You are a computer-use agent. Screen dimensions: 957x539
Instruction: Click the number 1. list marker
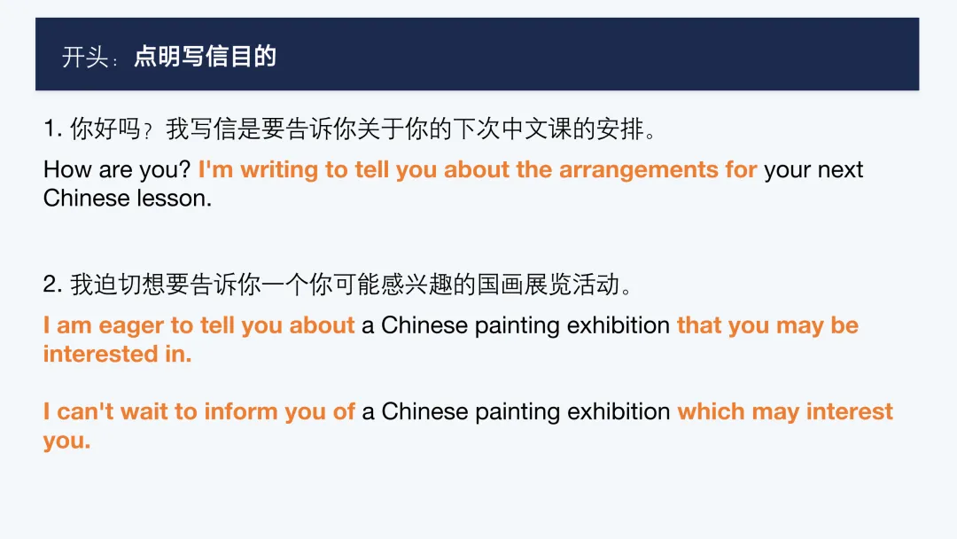tap(53, 129)
